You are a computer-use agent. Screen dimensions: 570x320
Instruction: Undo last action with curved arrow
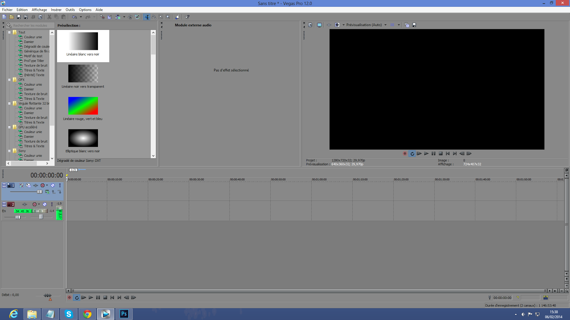click(x=74, y=17)
